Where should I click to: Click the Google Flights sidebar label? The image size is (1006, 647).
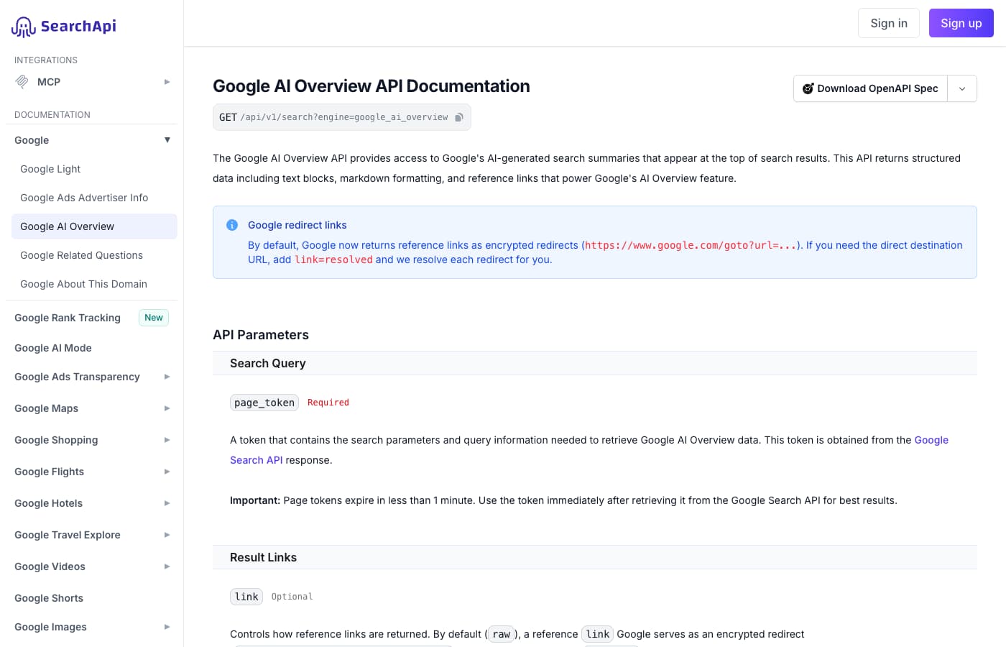pos(50,472)
